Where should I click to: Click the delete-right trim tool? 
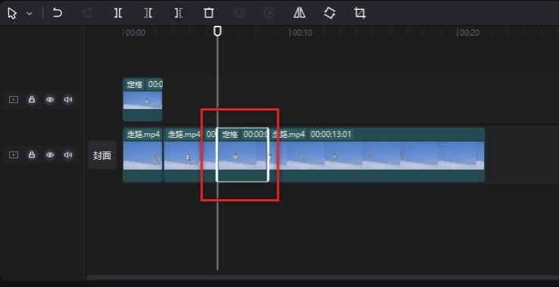pyautogui.click(x=179, y=13)
